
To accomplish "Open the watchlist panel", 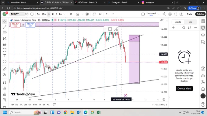I will pyautogui.click(x=203, y=21).
